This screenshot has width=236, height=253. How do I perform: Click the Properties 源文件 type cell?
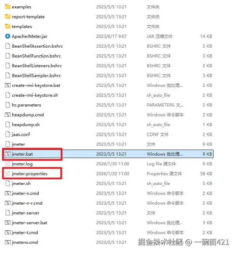(x=164, y=174)
